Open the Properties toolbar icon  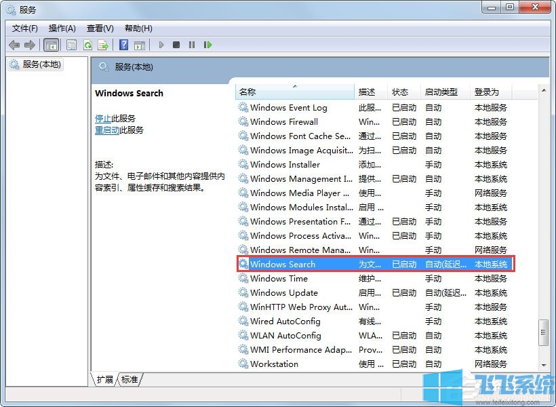coord(71,44)
